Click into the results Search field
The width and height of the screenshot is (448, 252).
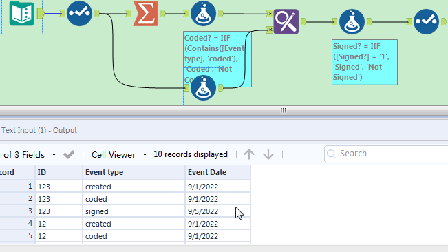point(386,154)
